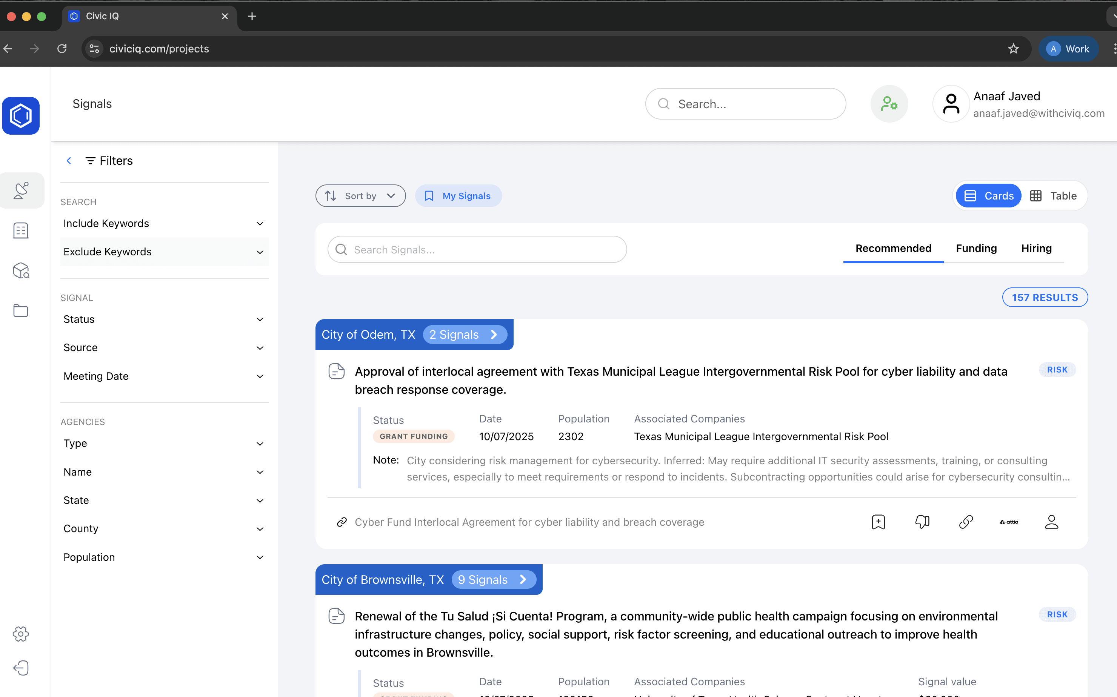
Task: Click the Search Signals input field
Action: pos(477,249)
